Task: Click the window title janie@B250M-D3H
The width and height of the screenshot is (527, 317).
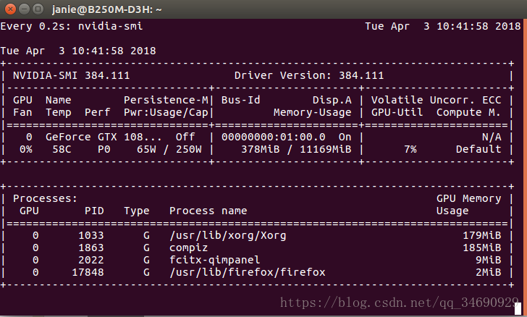Action: click(x=106, y=9)
